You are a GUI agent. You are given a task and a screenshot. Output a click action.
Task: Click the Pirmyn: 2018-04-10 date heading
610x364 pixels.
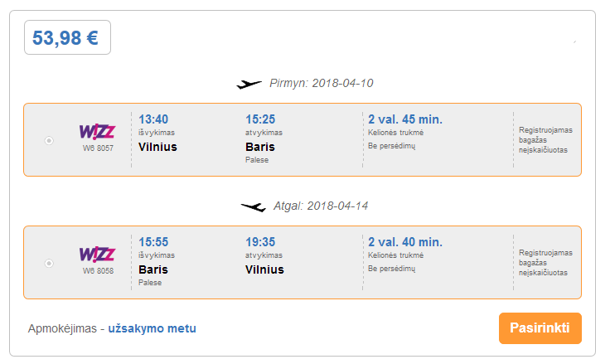tap(322, 83)
